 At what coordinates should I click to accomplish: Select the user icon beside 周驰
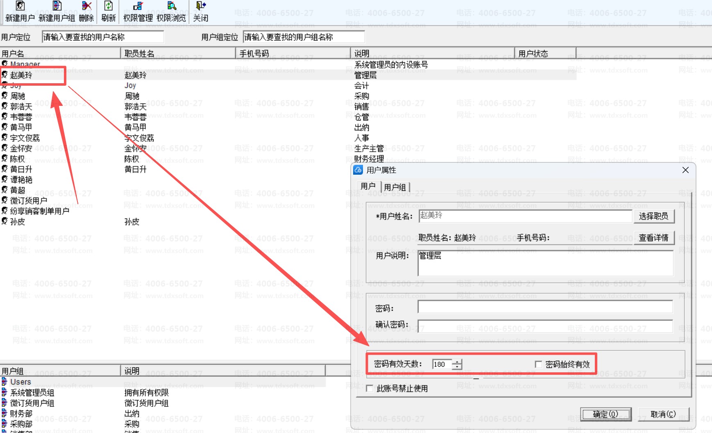pos(5,96)
